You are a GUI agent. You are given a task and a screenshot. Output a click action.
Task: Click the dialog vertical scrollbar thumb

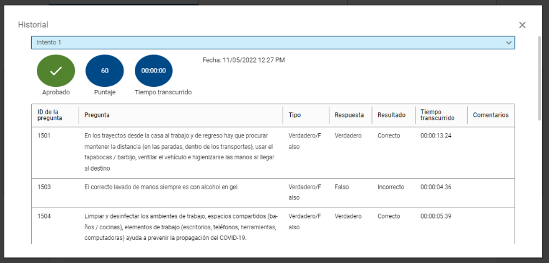tap(539, 78)
